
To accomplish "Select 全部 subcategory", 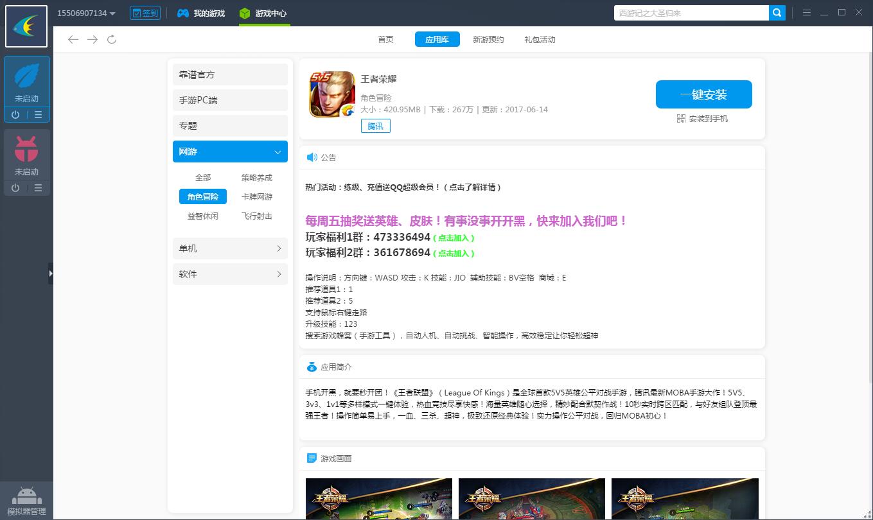I will [203, 178].
